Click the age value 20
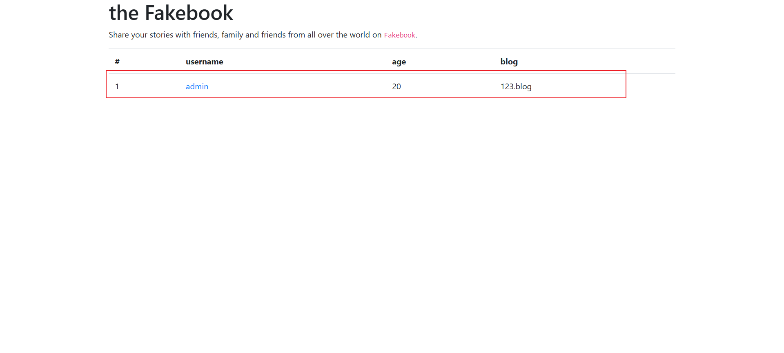 click(396, 86)
